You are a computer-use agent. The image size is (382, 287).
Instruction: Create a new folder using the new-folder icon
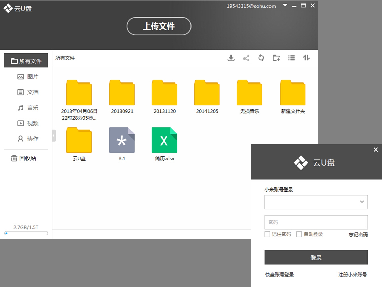pyautogui.click(x=276, y=58)
